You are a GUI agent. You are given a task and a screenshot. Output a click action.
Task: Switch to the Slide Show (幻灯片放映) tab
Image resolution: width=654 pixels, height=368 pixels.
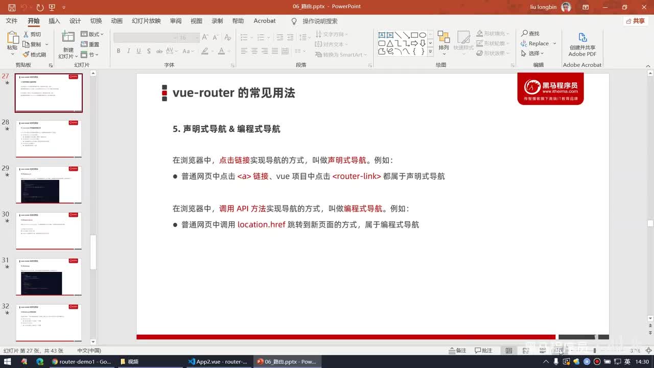146,21
